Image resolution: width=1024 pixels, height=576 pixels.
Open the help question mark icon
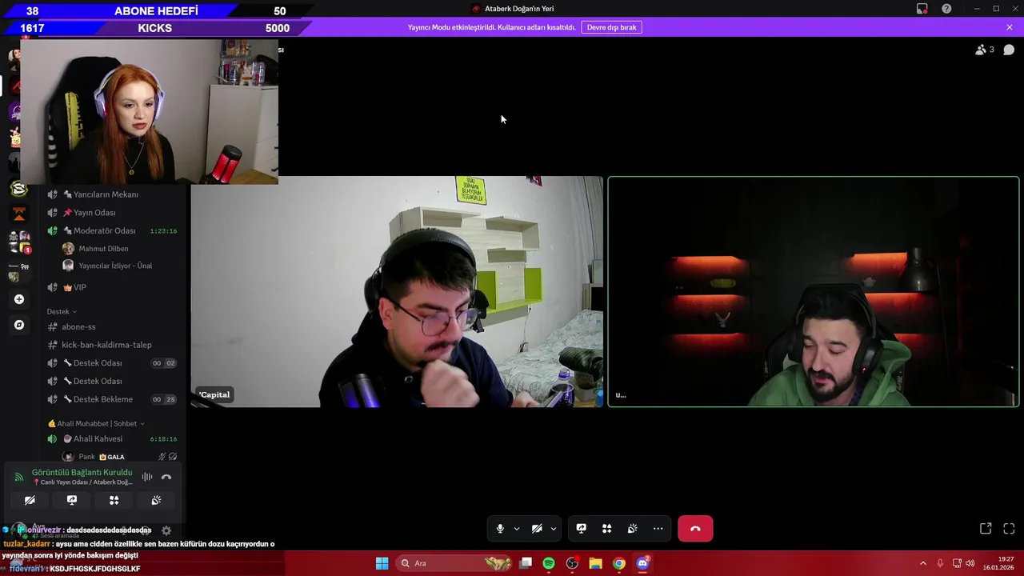[x=947, y=9]
